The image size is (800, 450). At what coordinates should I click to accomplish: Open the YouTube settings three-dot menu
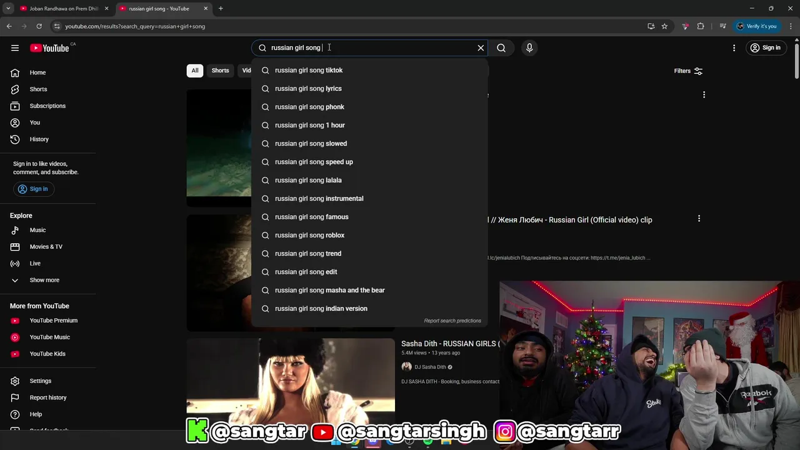(734, 48)
